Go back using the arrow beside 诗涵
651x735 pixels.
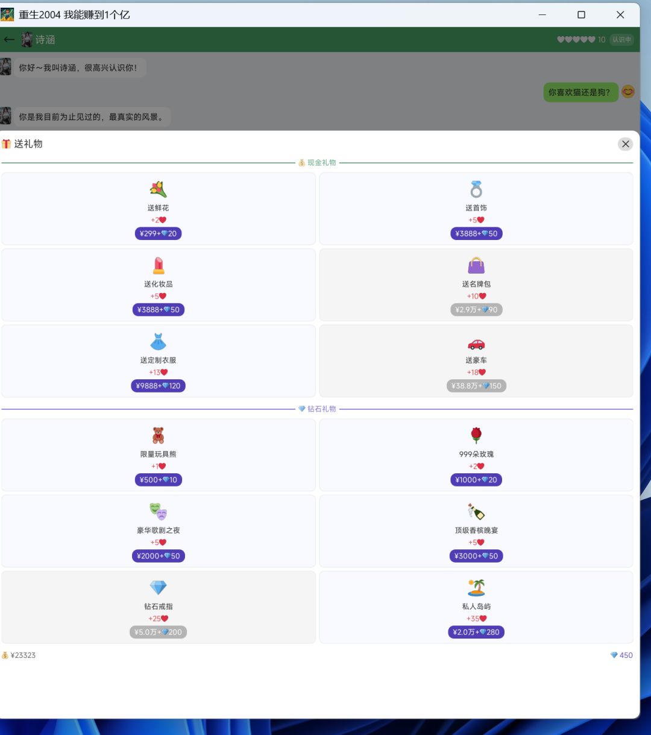(9, 39)
